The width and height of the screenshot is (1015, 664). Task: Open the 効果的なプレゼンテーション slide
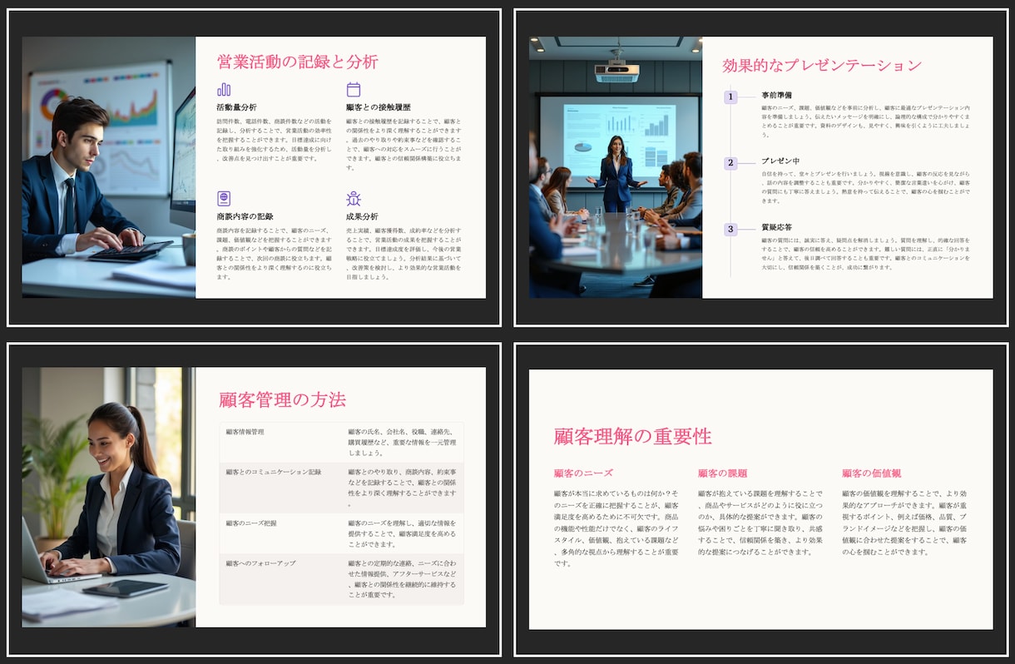pyautogui.click(x=761, y=167)
